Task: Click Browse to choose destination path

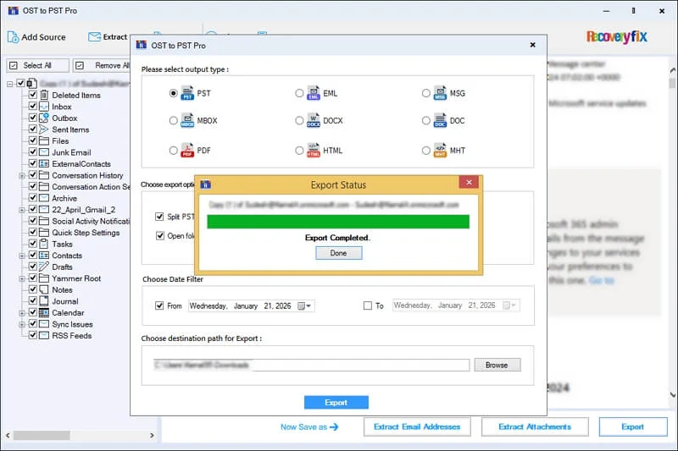Action: pos(497,365)
